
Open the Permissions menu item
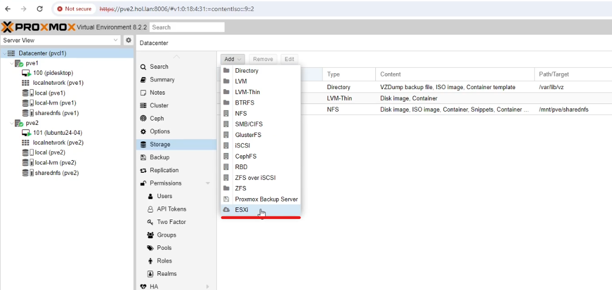177,183
